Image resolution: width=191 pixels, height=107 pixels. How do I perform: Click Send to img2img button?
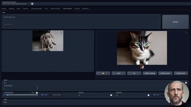[150, 73]
